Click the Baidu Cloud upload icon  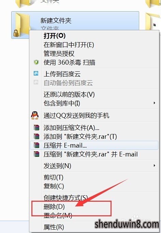point(36,73)
